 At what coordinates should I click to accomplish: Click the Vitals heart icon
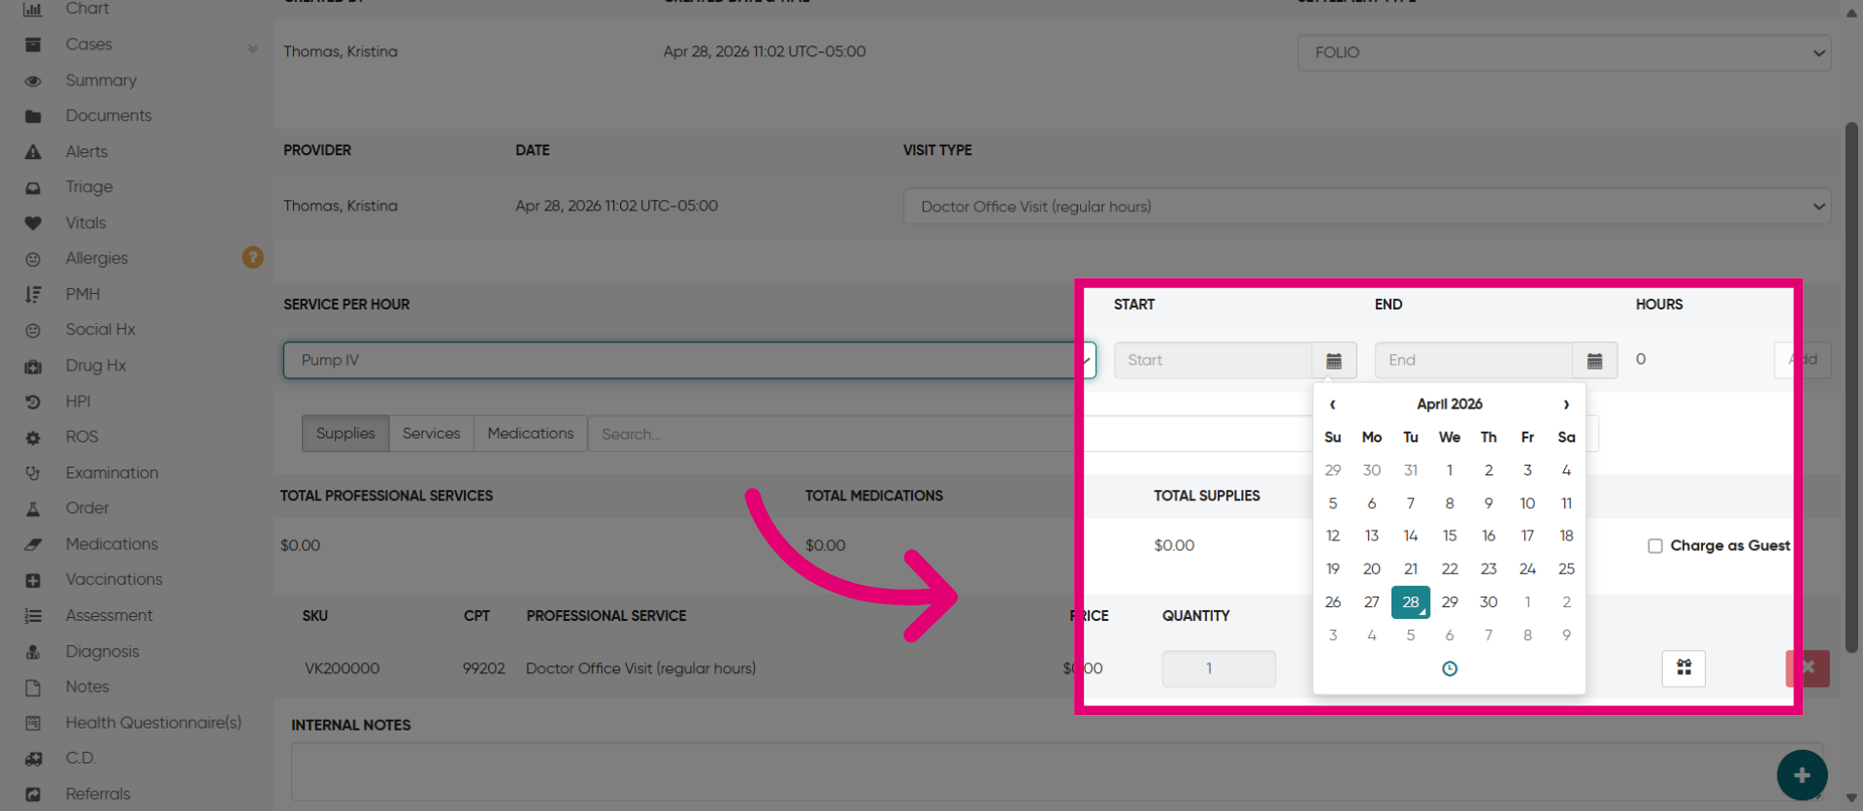coord(33,223)
